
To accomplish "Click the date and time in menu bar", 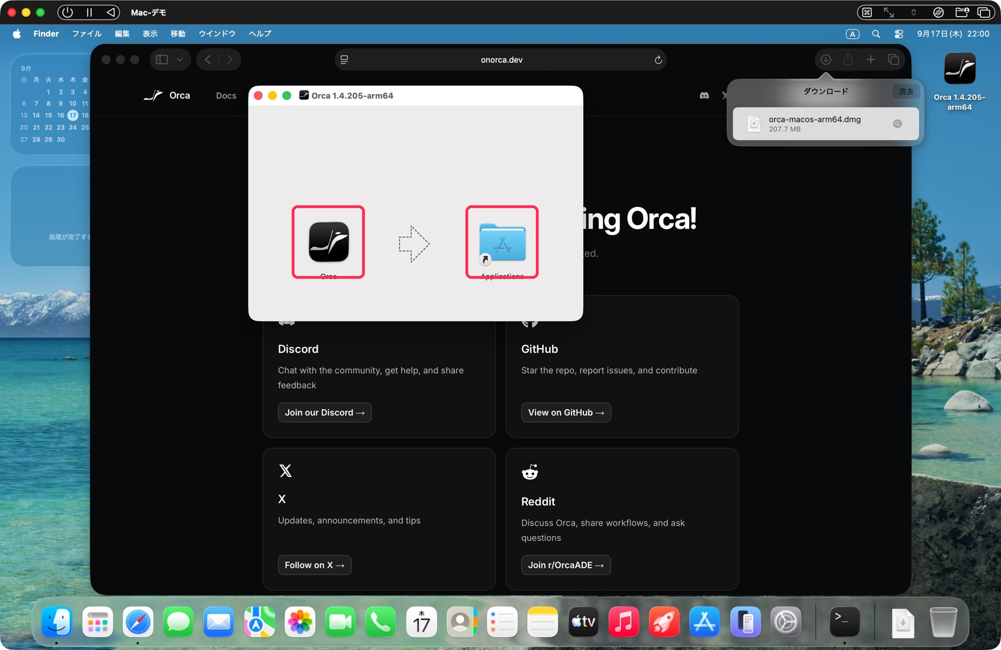I will [953, 34].
